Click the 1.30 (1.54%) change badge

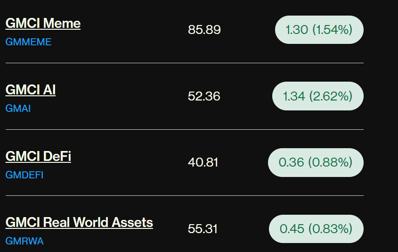coord(319,30)
